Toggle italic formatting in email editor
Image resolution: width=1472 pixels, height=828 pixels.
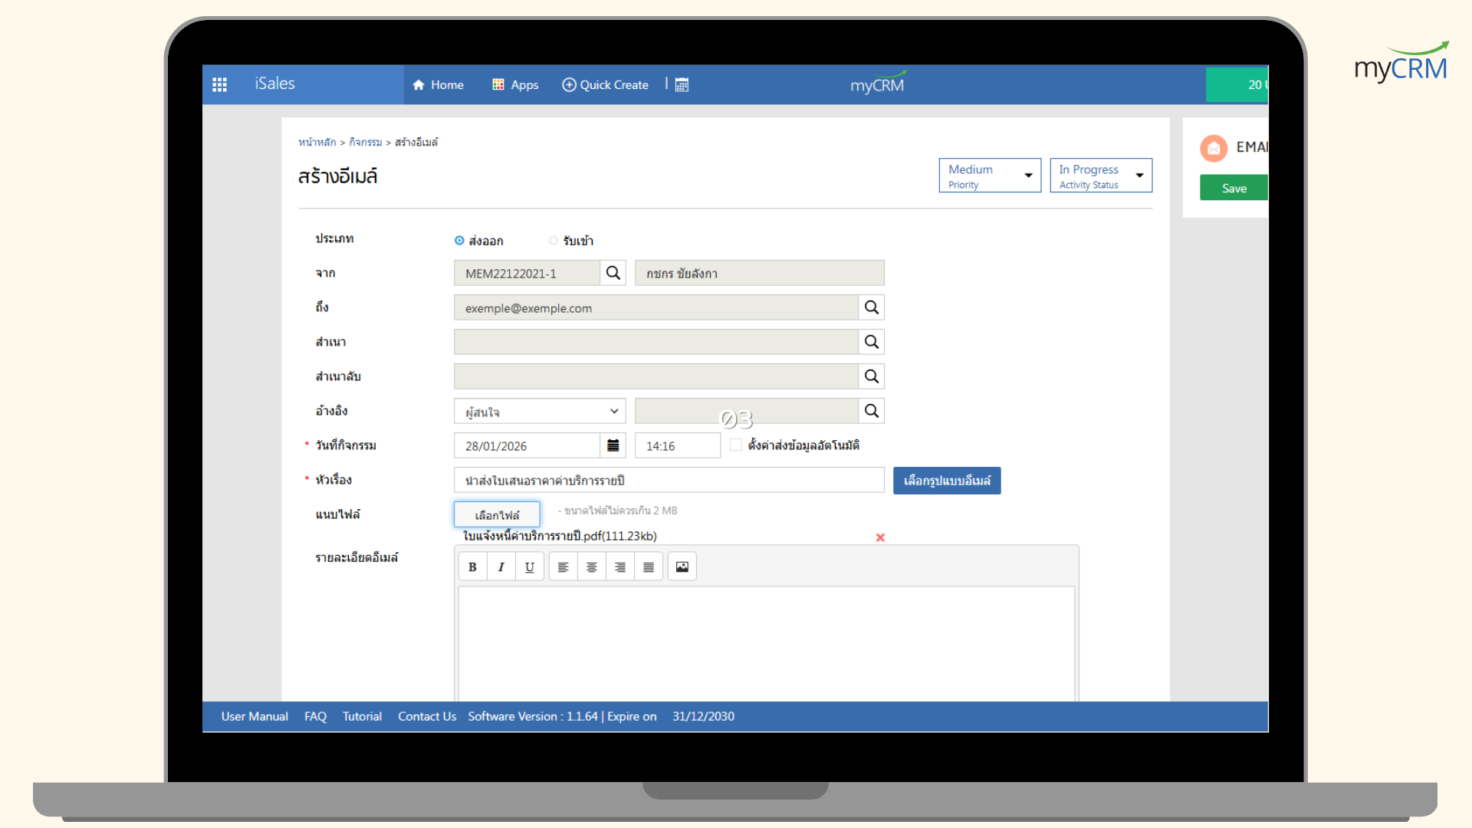point(501,567)
